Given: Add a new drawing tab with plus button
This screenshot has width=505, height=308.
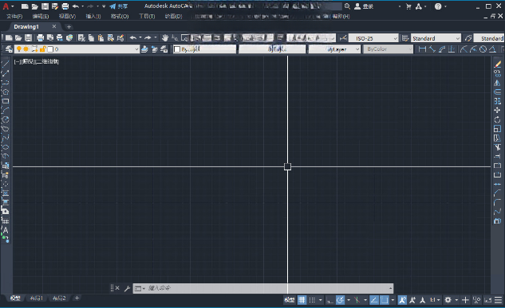Looking at the screenshot, I should tap(69, 26).
